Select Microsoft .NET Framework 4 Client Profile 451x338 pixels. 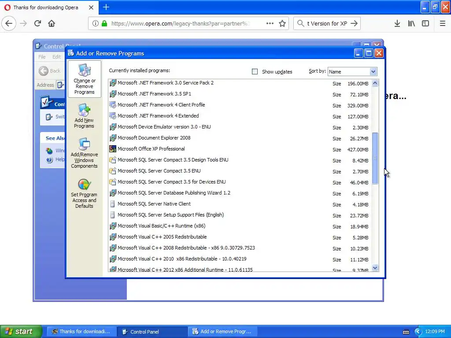240,105
